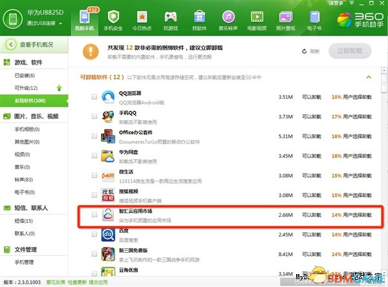Tick the checkbox for 搜狐视频
The image size is (388, 287).
94,195
